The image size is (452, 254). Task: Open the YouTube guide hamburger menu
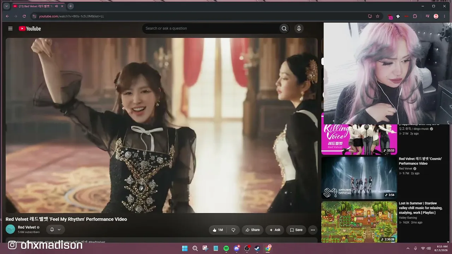[x=10, y=29]
